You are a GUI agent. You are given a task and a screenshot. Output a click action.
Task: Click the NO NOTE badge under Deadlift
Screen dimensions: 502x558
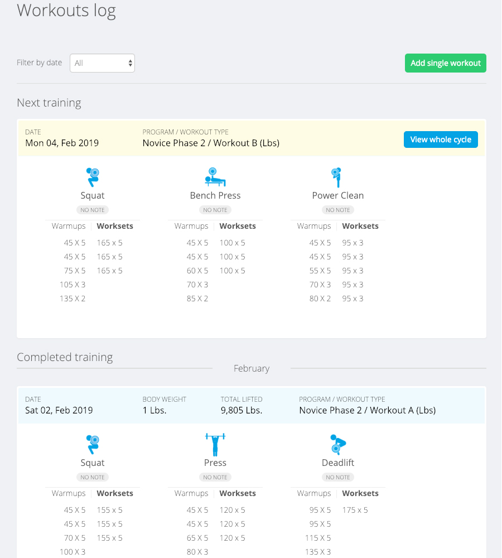[338, 477]
